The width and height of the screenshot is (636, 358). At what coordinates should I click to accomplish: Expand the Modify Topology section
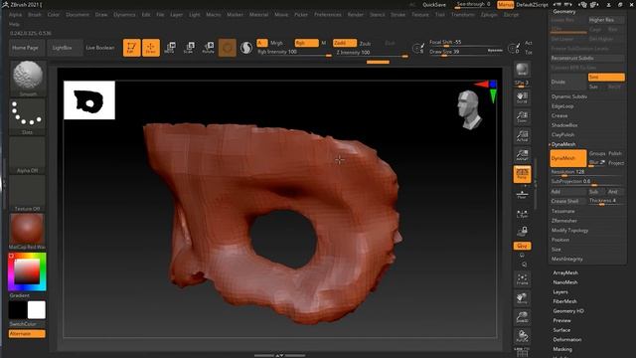(x=569, y=231)
